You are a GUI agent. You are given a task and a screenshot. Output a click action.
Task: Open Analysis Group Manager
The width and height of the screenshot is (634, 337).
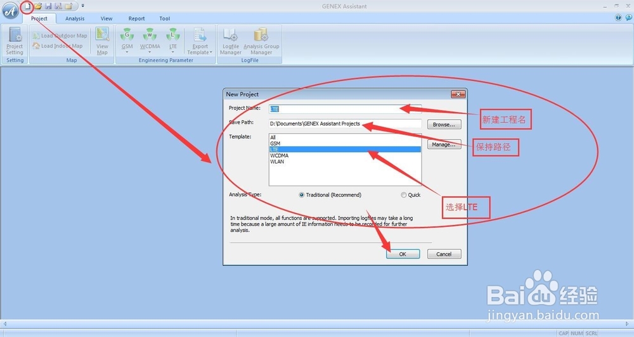tap(261, 41)
